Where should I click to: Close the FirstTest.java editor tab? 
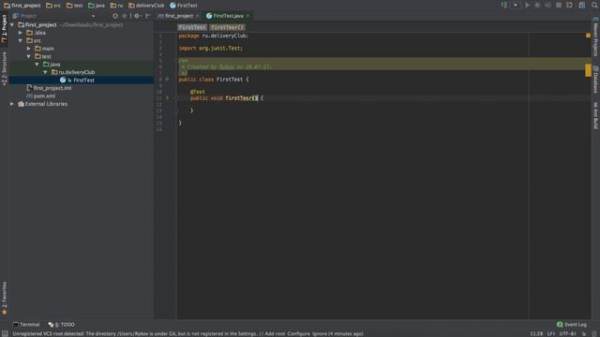(247, 16)
